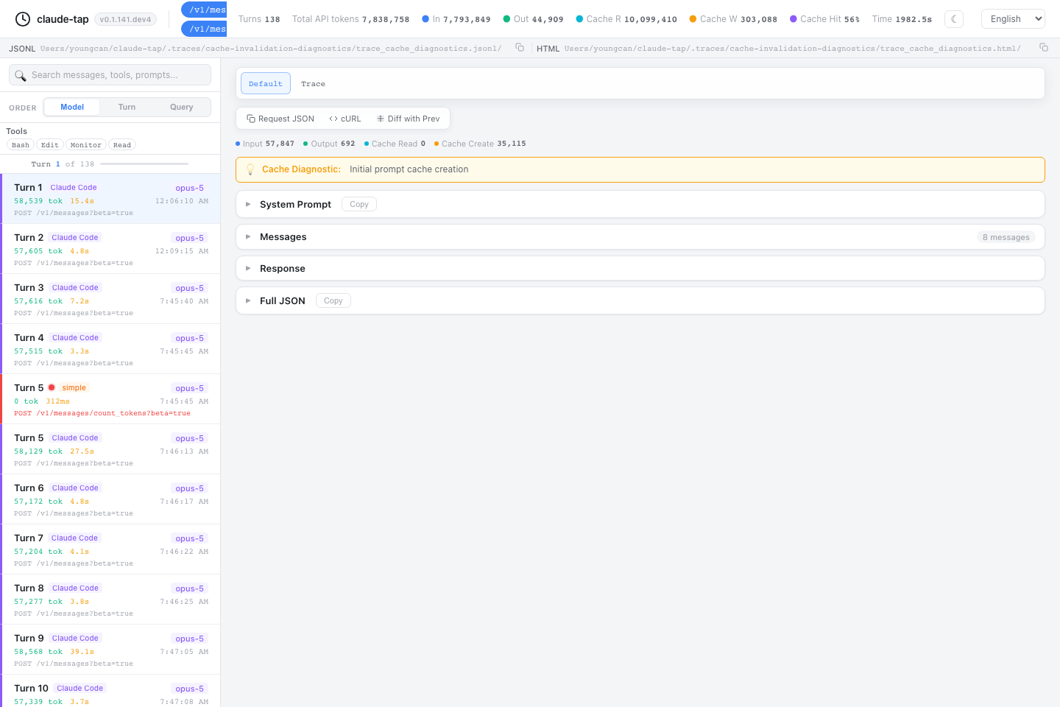
Task: Click the second /v1/mes endpoint pill
Action: coord(205,29)
